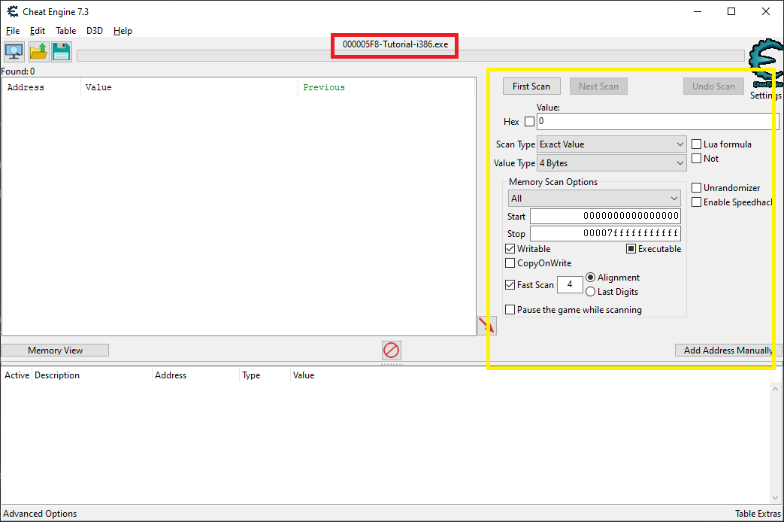Viewport: 784px width, 522px height.
Task: Expand the memory region All dropdown
Action: coord(594,199)
